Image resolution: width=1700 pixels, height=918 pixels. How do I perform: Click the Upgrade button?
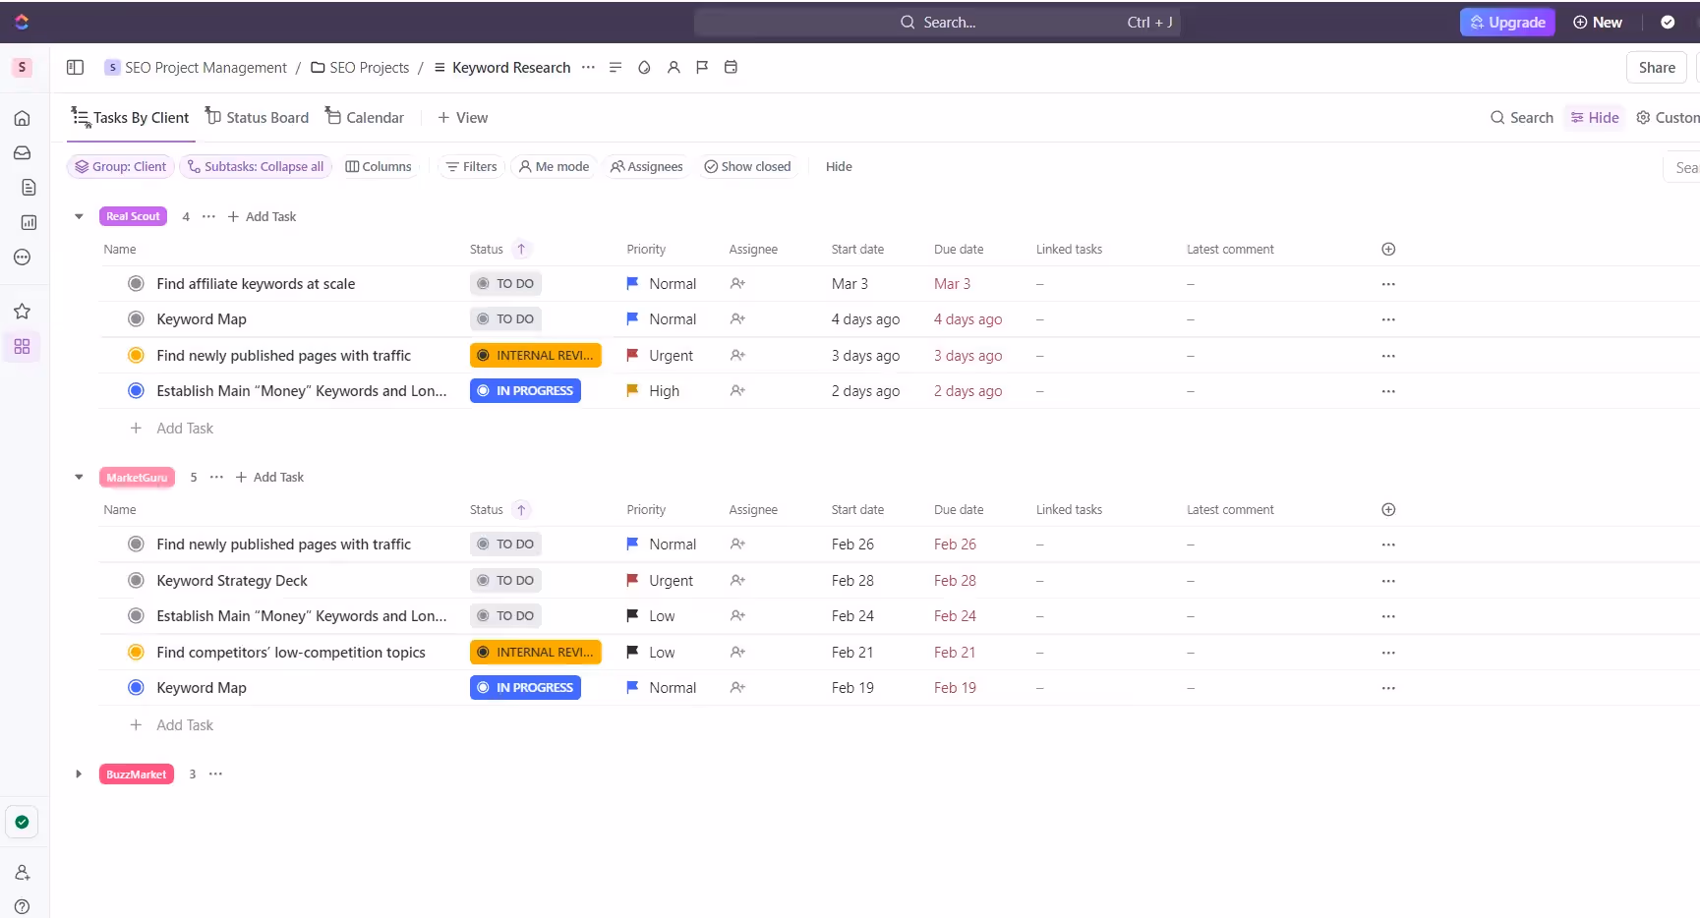tap(1507, 22)
